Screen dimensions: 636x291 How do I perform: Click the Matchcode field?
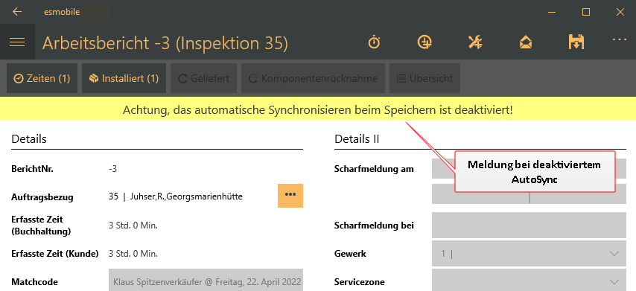(x=206, y=281)
